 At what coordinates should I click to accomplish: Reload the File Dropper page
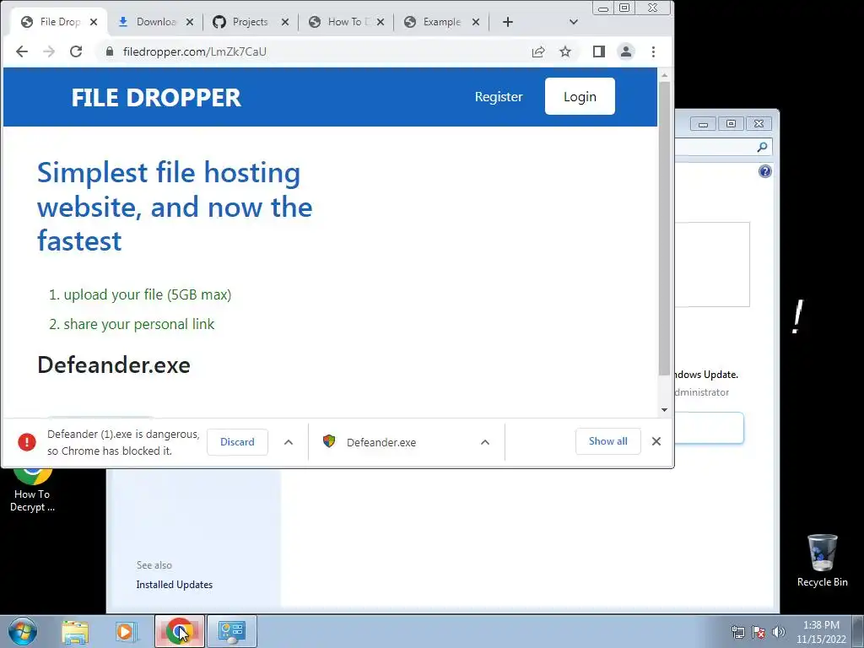(76, 51)
